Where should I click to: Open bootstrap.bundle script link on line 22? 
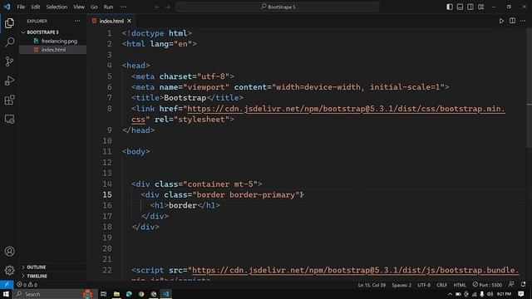point(355,270)
